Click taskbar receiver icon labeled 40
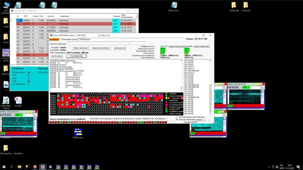This screenshot has height=170, width=303. click(97, 167)
